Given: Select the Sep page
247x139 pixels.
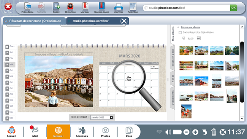Looking at the screenshot, I should pos(10,100).
